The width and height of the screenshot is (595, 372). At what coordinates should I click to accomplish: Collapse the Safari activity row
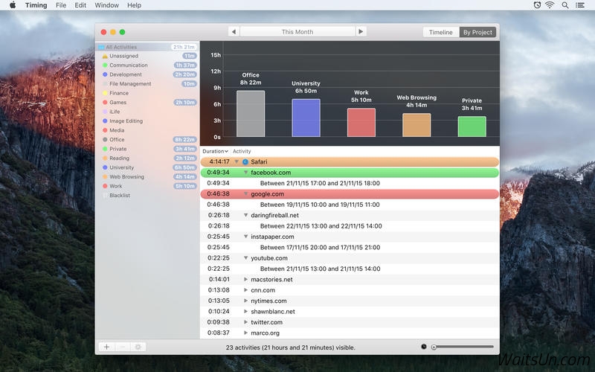click(x=237, y=161)
